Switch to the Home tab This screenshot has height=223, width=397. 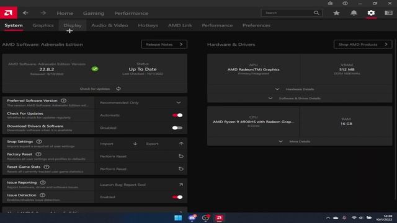click(65, 13)
